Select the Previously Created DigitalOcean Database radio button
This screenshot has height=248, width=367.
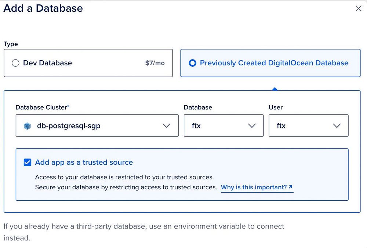coord(192,63)
